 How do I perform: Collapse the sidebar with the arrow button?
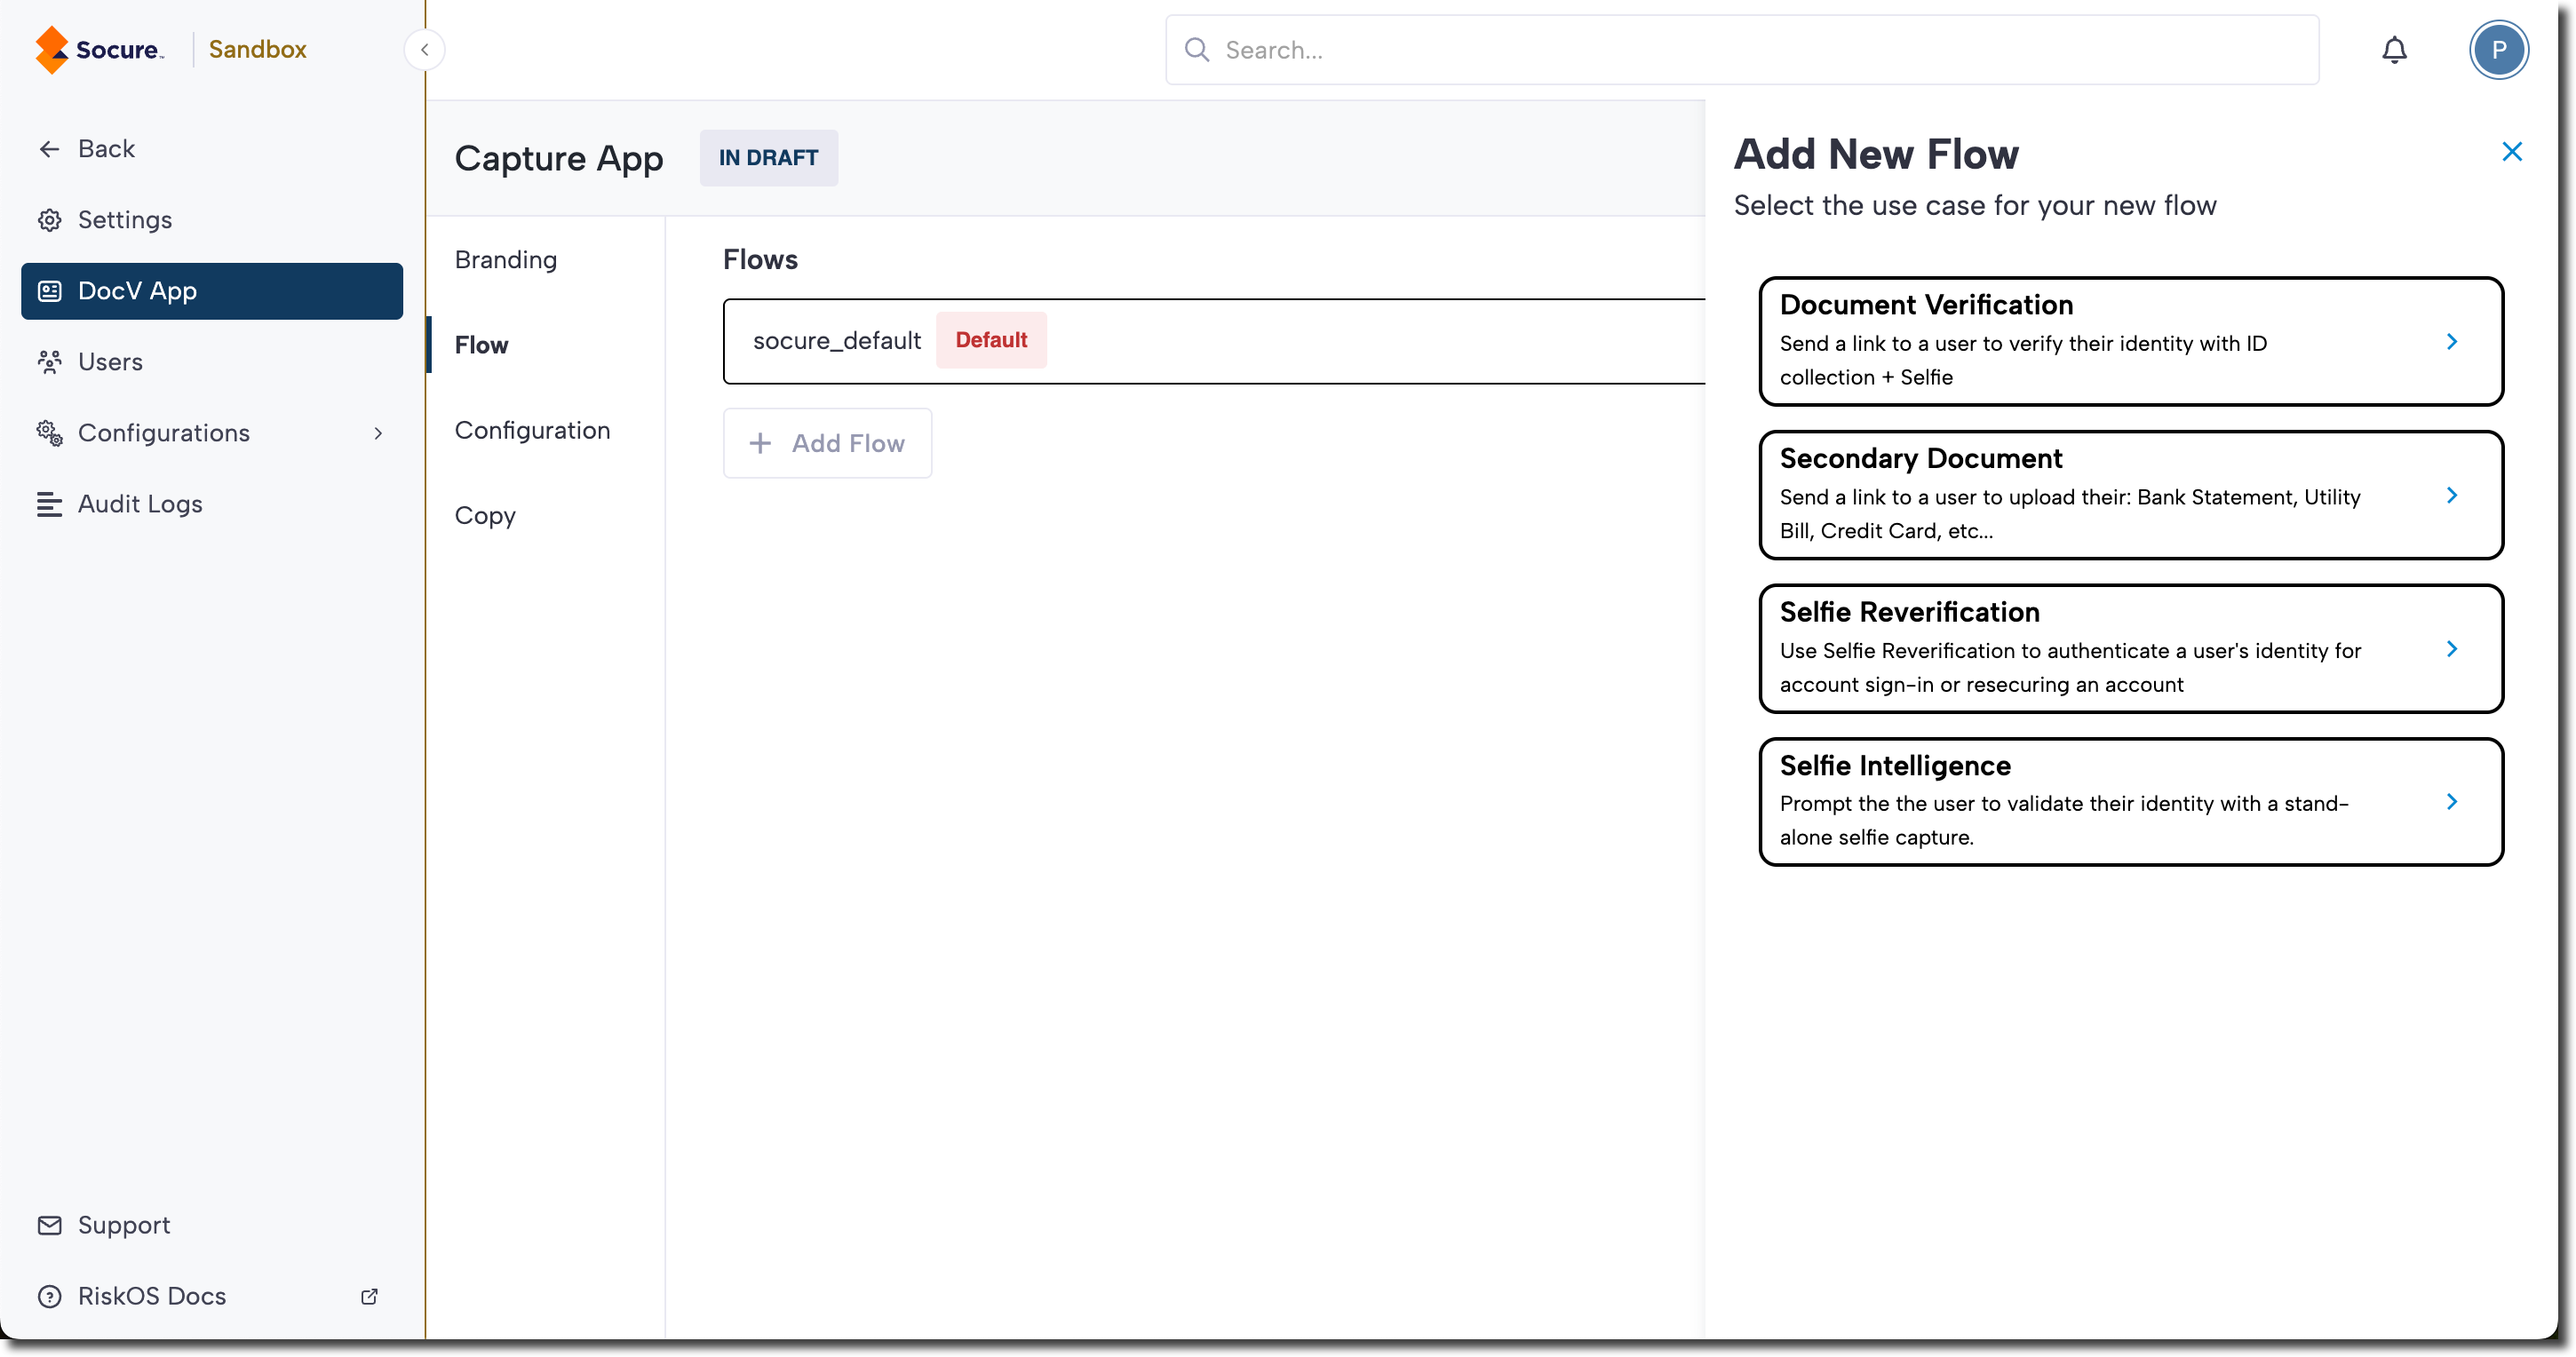[424, 50]
